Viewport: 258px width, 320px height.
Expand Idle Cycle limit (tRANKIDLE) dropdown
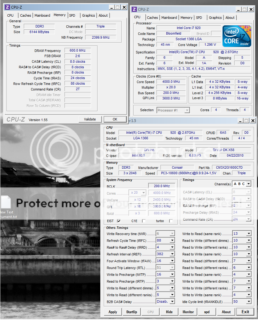[x=248, y=302]
